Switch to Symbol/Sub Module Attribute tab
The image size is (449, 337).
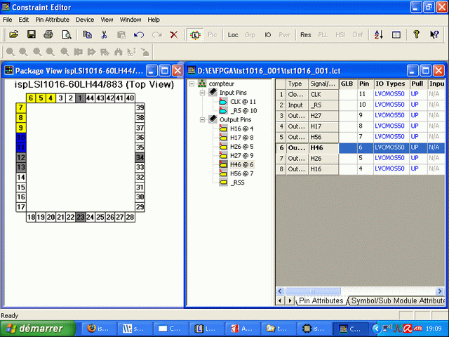[397, 300]
